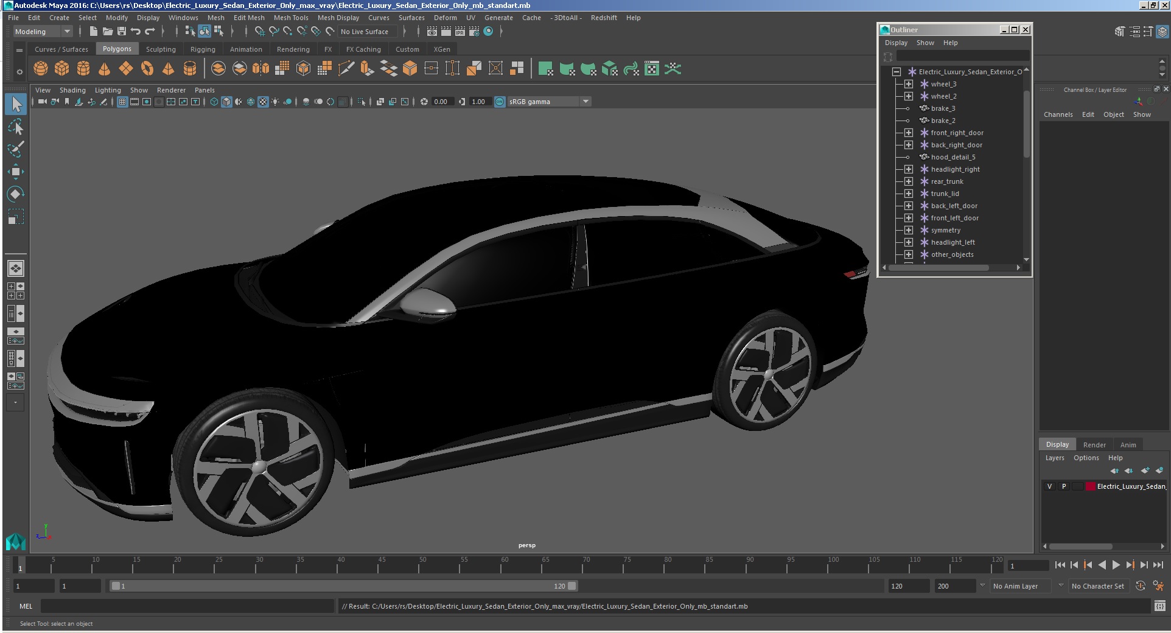Open the sRGB gamma view transform dropdown

click(x=585, y=102)
